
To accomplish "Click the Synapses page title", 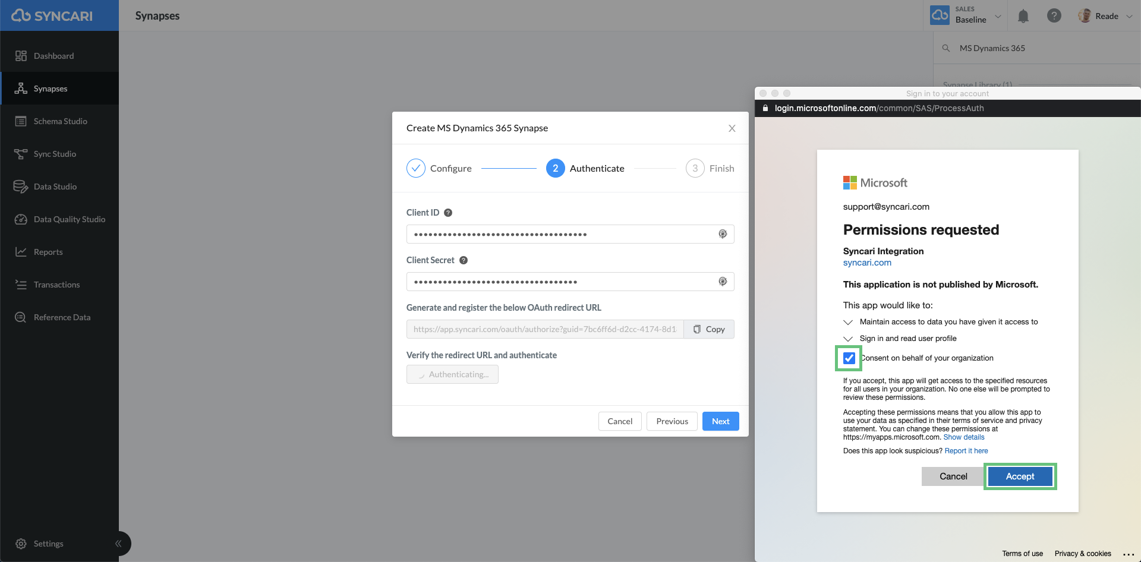I will 157,16.
